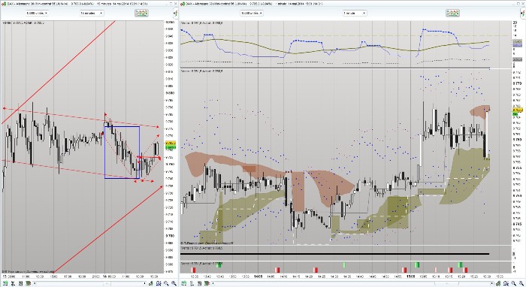Click the arrow at the right end of the left chart scrollbar
This screenshot has height=287, width=526.
click(x=144, y=283)
